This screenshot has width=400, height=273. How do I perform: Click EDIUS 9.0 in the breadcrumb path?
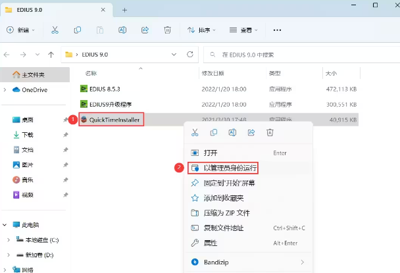(95, 55)
